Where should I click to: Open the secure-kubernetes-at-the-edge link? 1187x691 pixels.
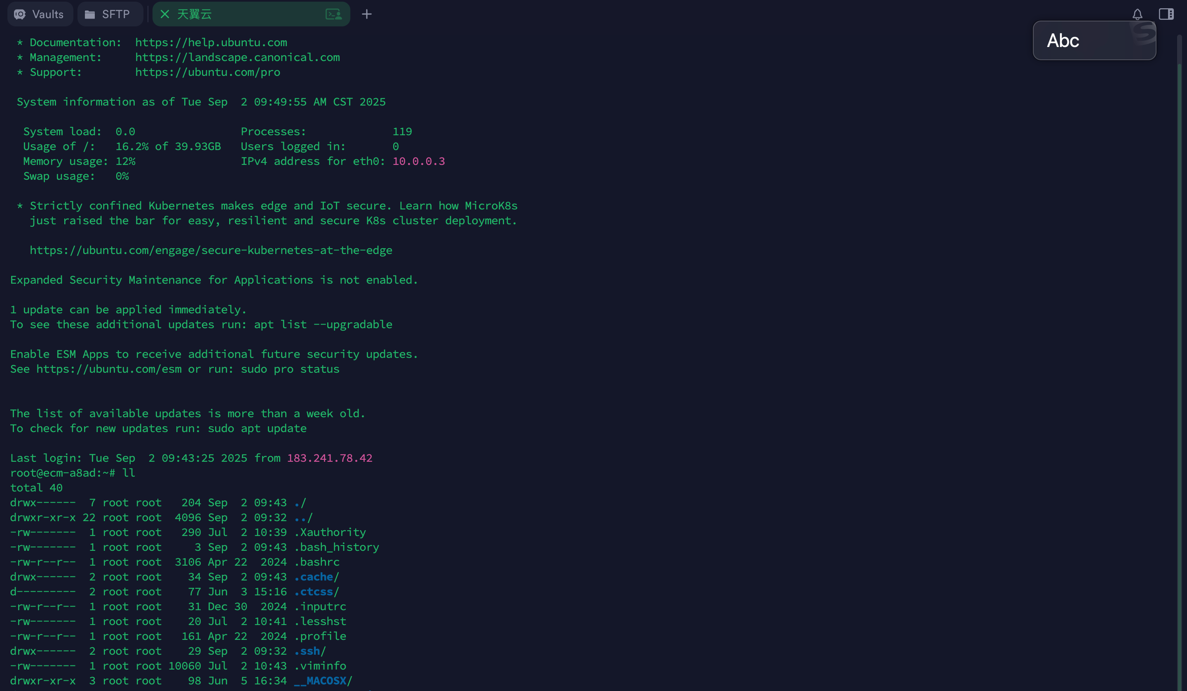[211, 250]
